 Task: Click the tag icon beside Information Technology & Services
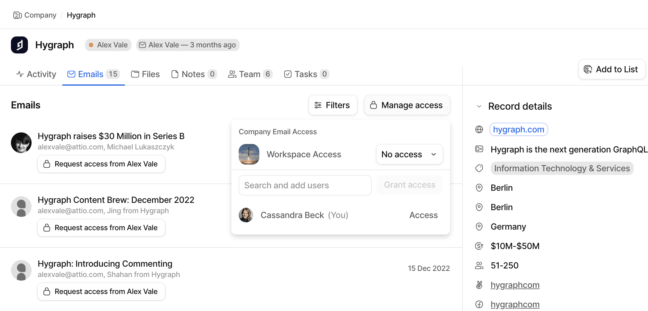point(479,168)
